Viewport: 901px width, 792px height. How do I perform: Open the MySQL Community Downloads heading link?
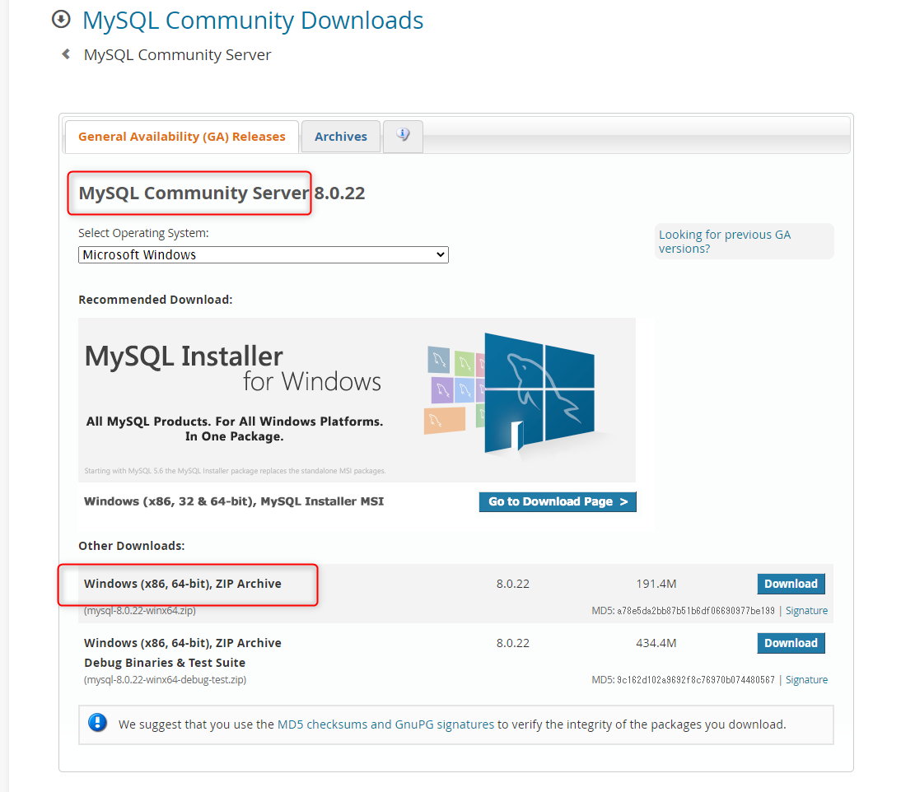(253, 21)
